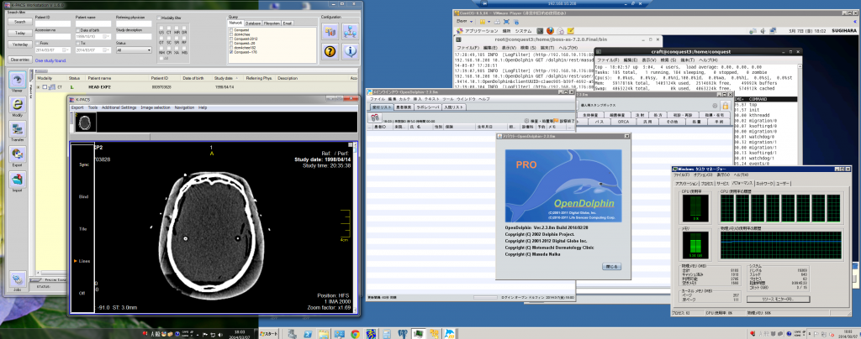Sort by the Study date column header
The image size is (861, 339).
(x=227, y=78)
